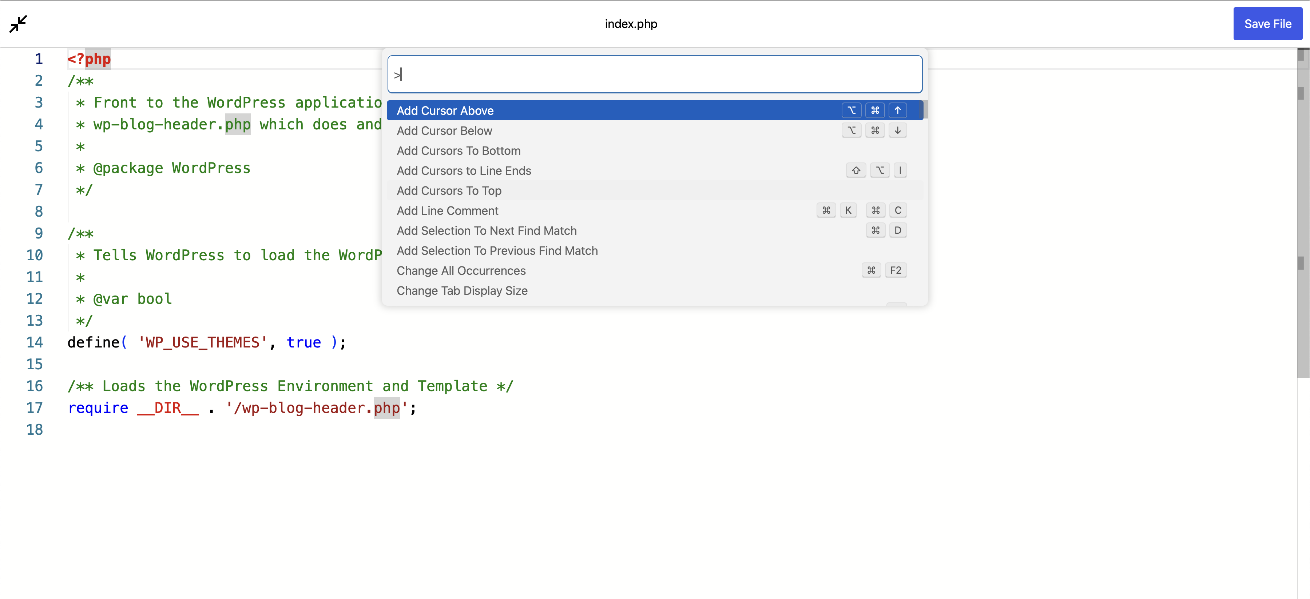The width and height of the screenshot is (1310, 599).
Task: Click the shift key icon beside Line Ends
Action: coord(856,170)
